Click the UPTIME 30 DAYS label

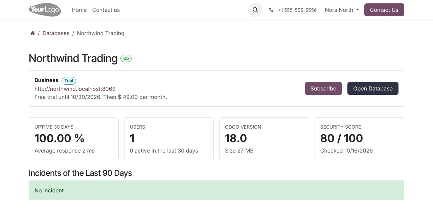pyautogui.click(x=54, y=127)
